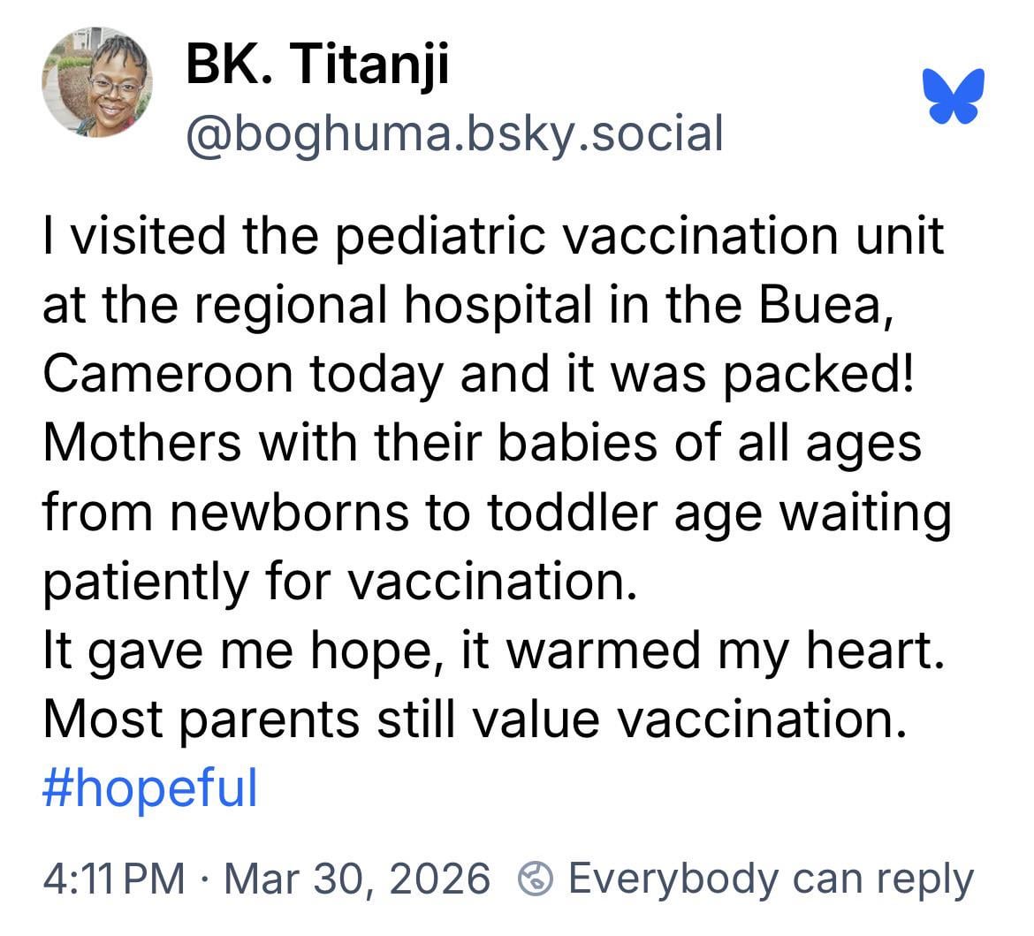The width and height of the screenshot is (1034, 936).
Task: Click the sentence It gave me hope
Action: (249, 650)
